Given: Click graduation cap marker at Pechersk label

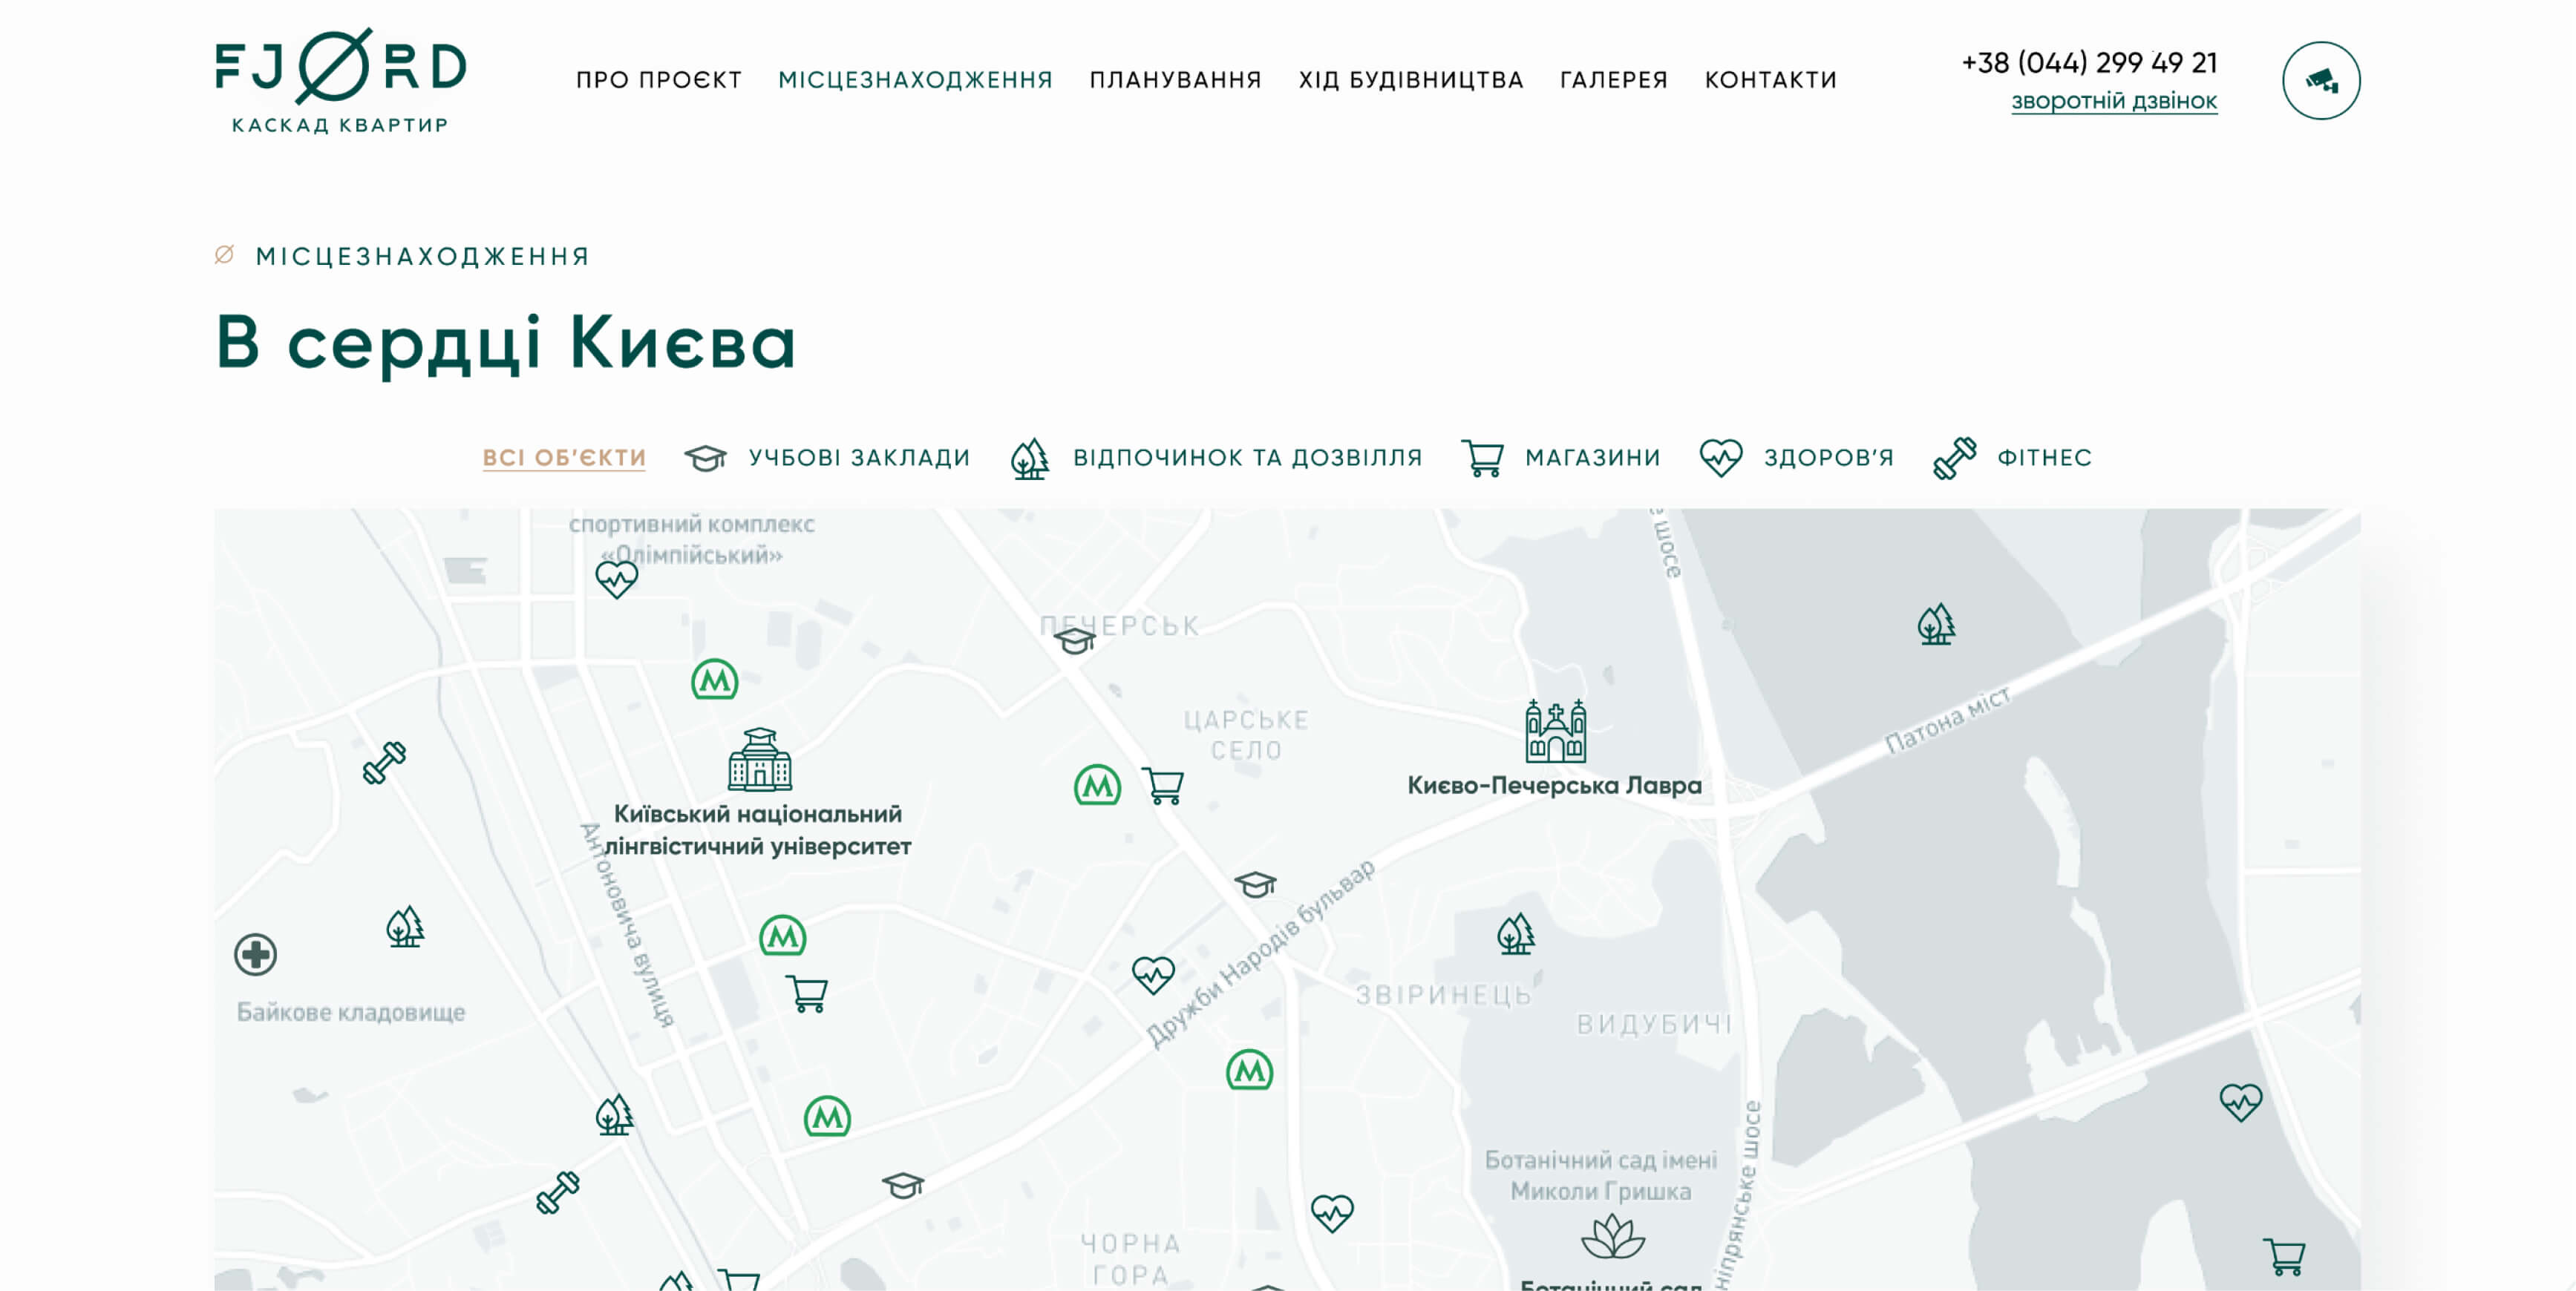Looking at the screenshot, I should [1075, 640].
